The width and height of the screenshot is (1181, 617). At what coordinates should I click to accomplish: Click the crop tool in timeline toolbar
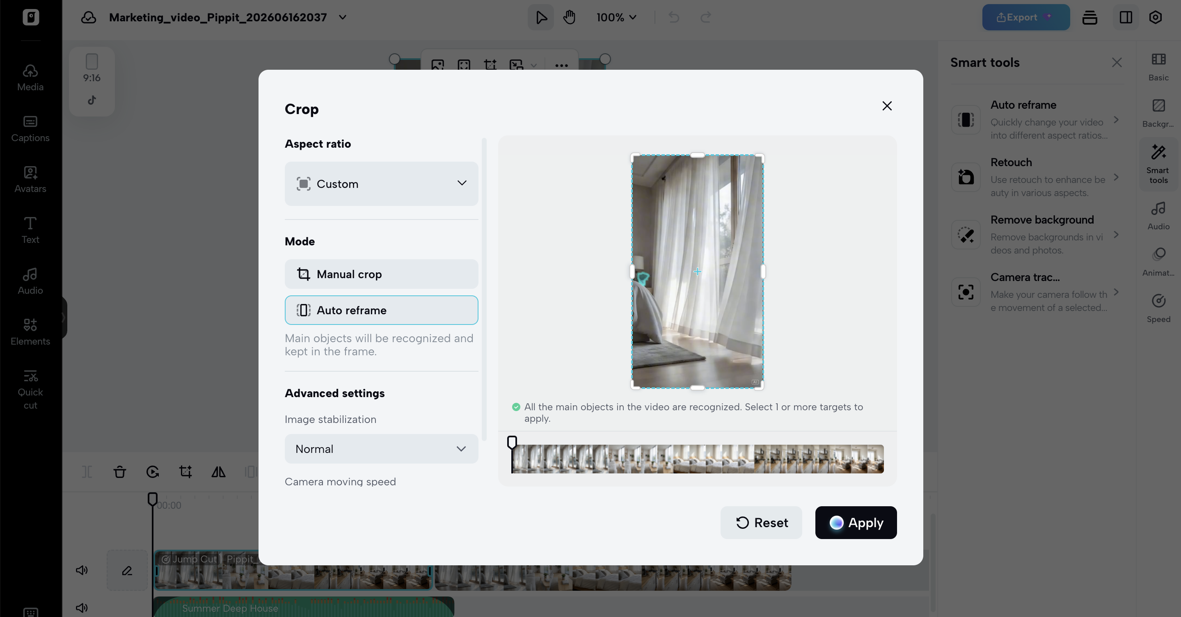click(x=185, y=472)
